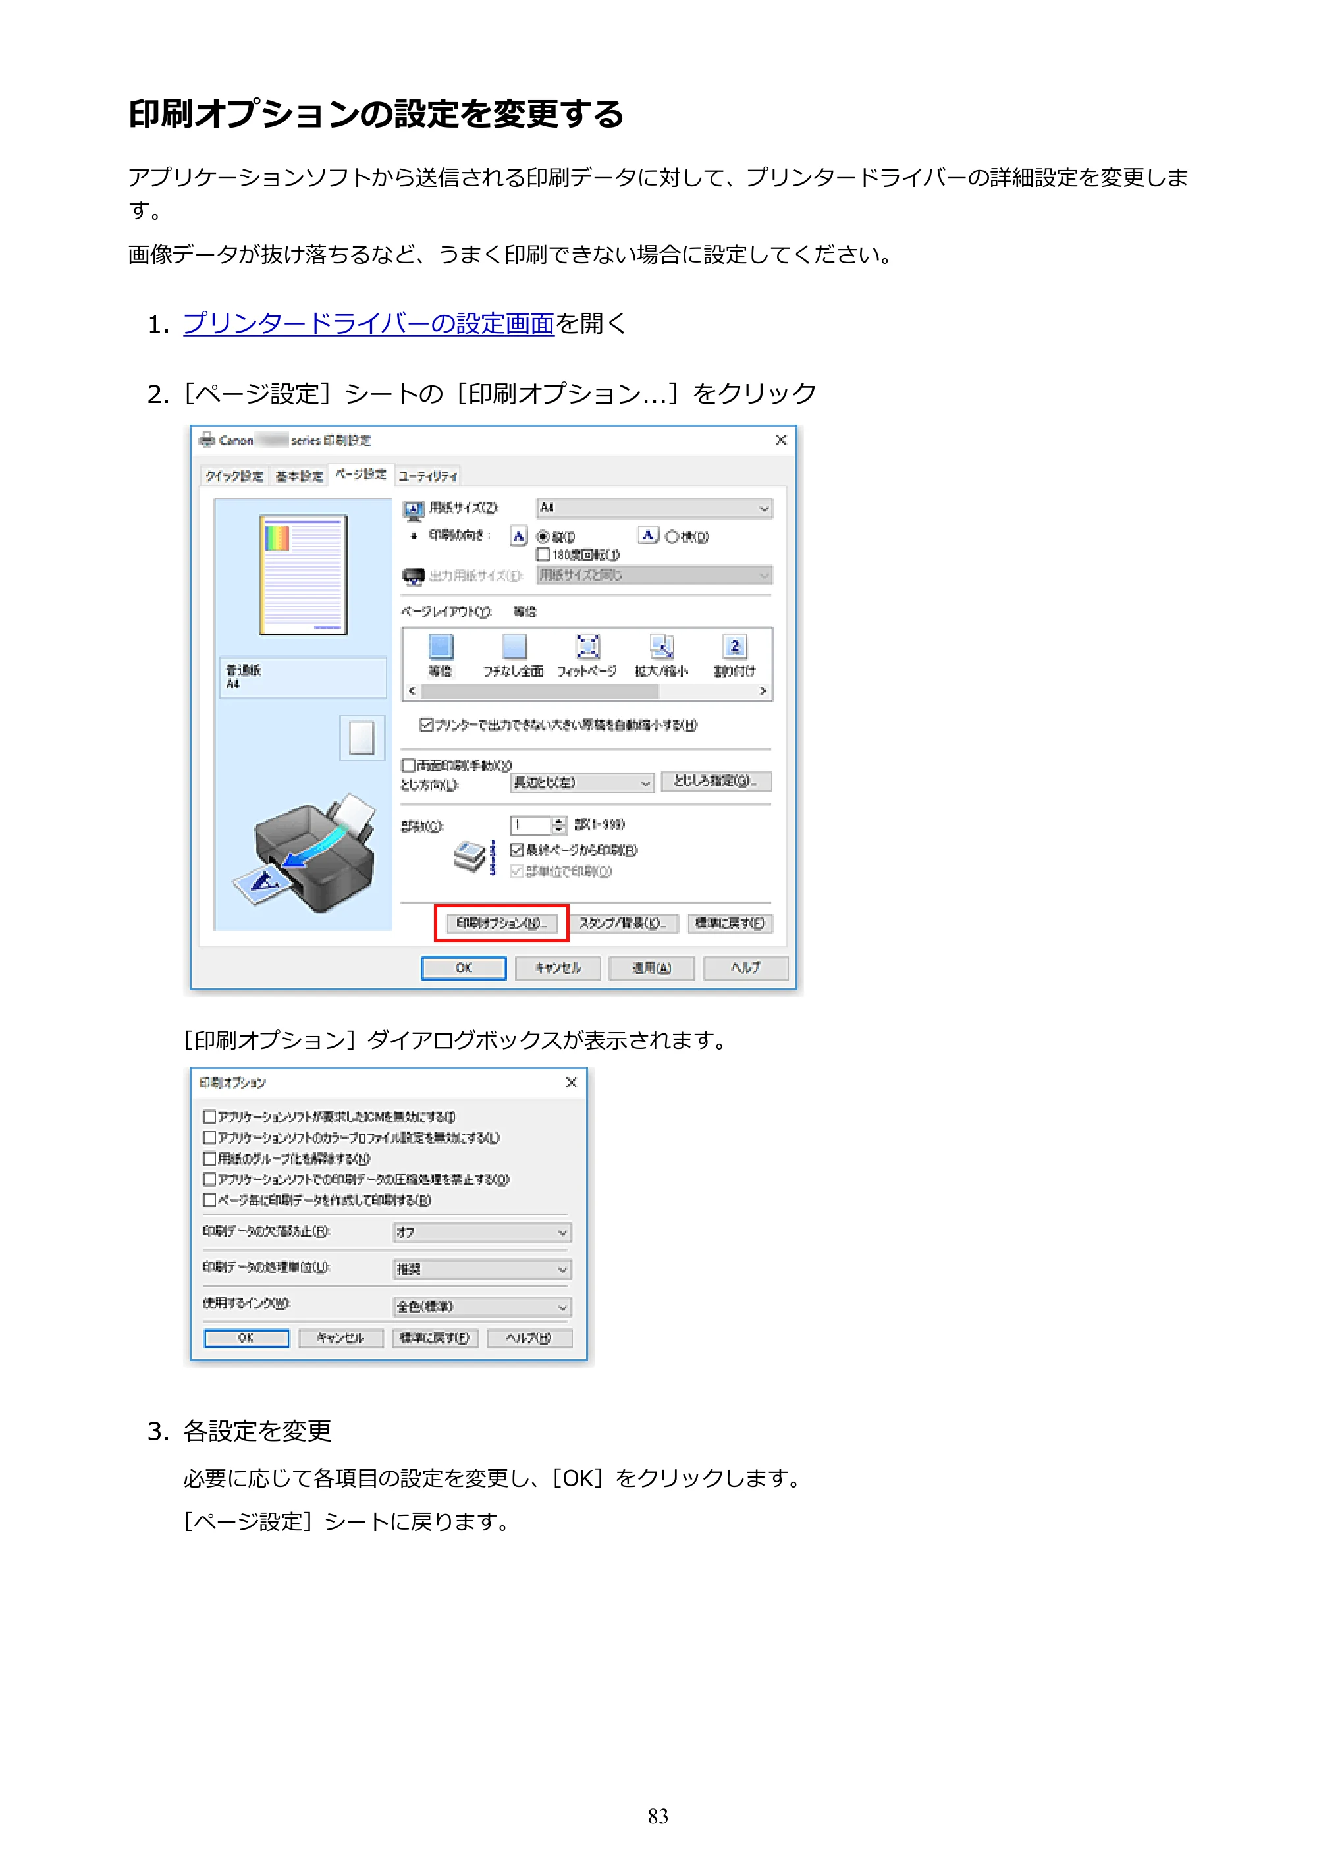1317x1863 pixels.
Task: Enable the 180度回転 checkbox
Action: pyautogui.click(x=543, y=555)
